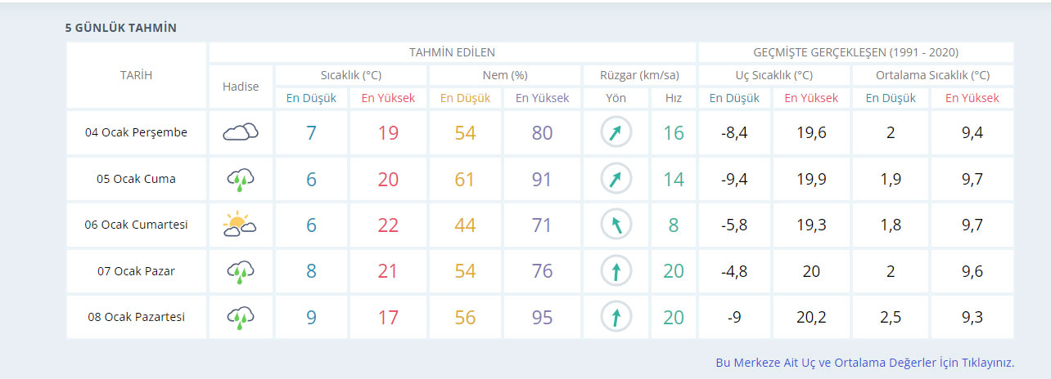This screenshot has height=379, width=1051.
Task: Click the 'GEÇMİŞTE GERÇEKLEŞEN (1991 - 2020)' header
Action: point(855,52)
